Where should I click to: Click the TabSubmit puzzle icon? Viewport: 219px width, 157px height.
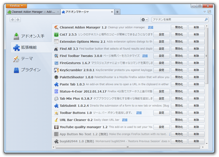click(56, 106)
